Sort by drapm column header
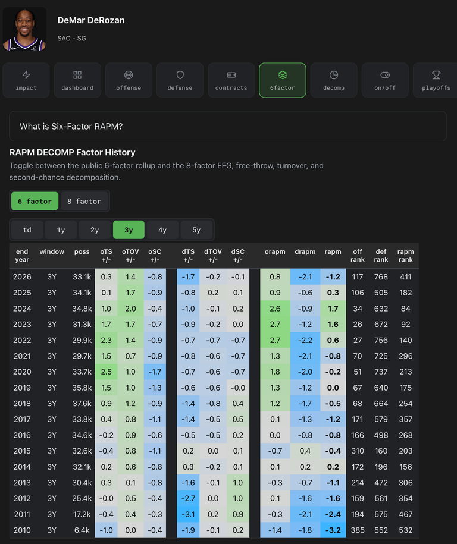The width and height of the screenshot is (457, 544). (305, 252)
